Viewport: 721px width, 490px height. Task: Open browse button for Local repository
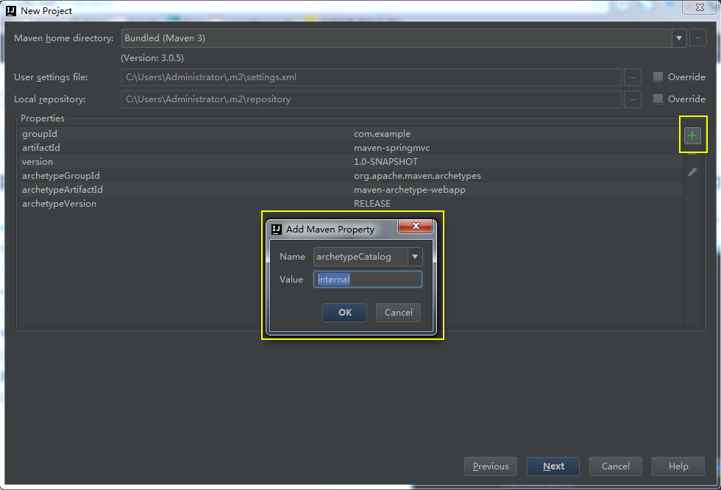[633, 99]
